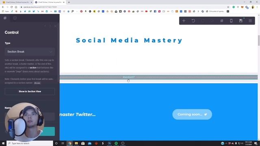Bookmark this page with the star icon
Viewport: 260px width, 146px height.
pyautogui.click(x=228, y=7)
